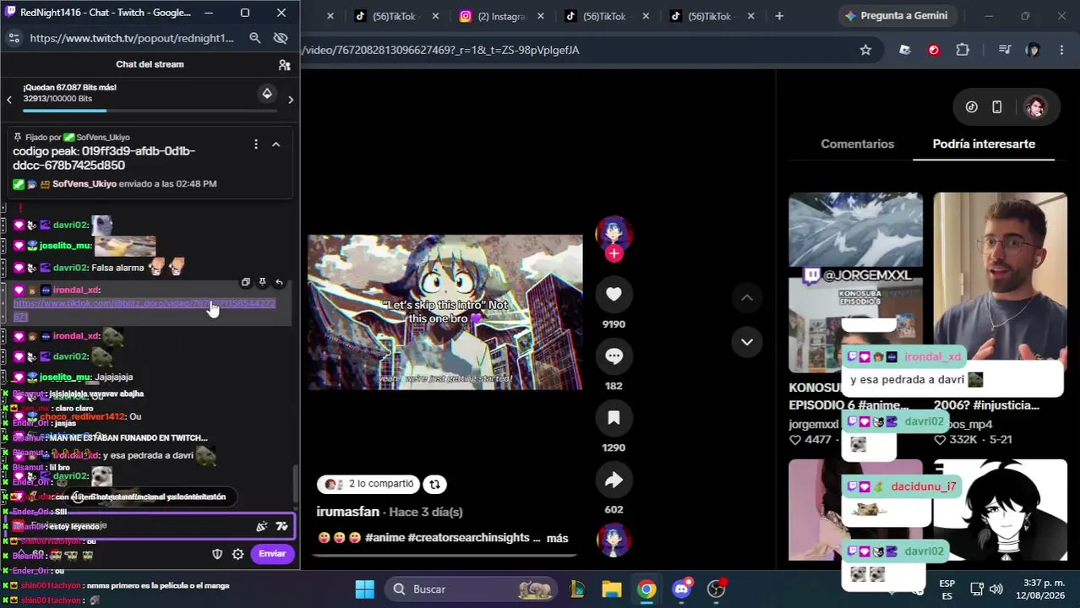
Task: Click the playing anime video
Action: [445, 312]
